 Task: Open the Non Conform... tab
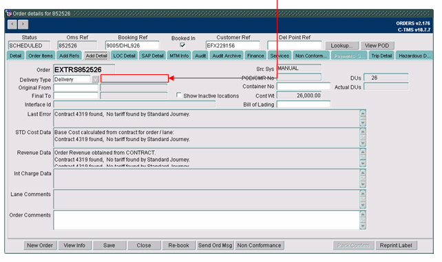click(x=311, y=56)
